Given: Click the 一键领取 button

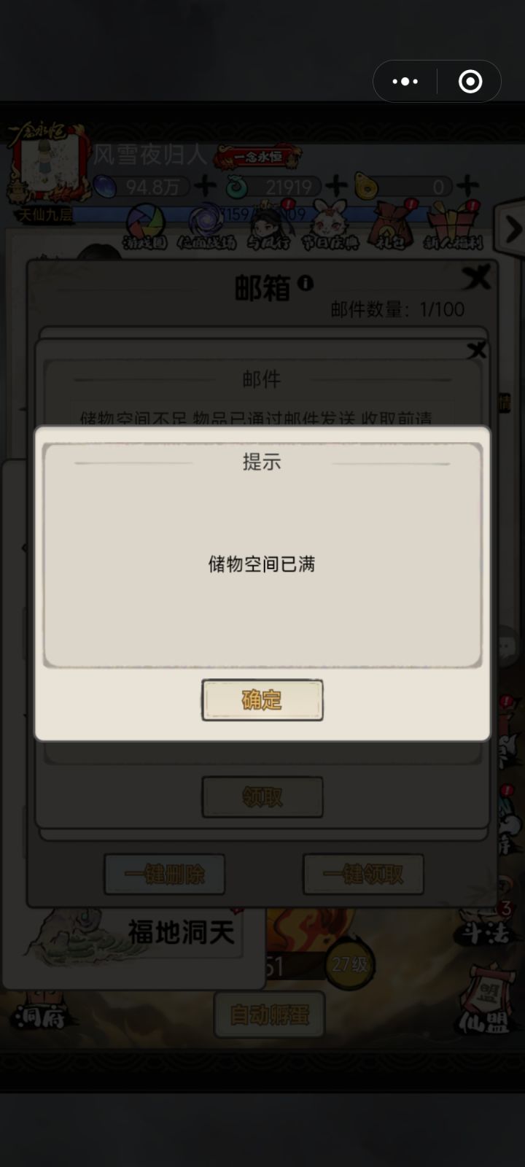Looking at the screenshot, I should point(363,875).
